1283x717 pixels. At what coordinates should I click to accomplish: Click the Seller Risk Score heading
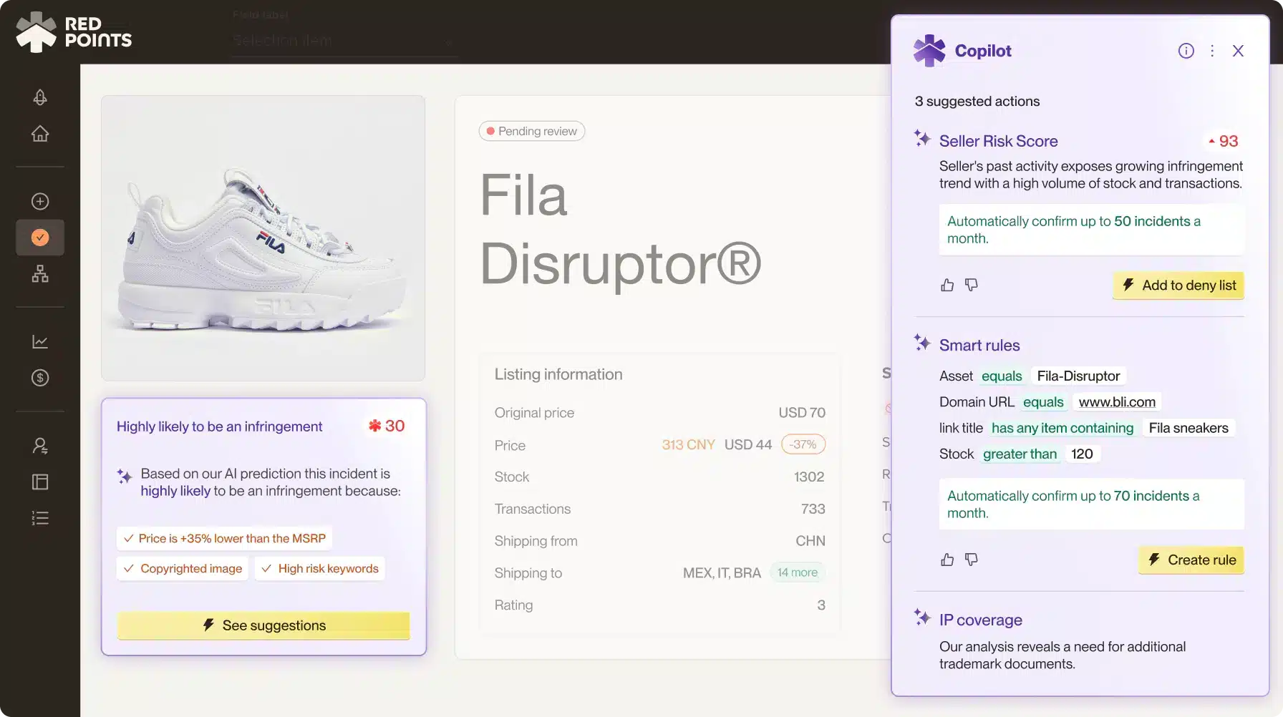click(998, 141)
